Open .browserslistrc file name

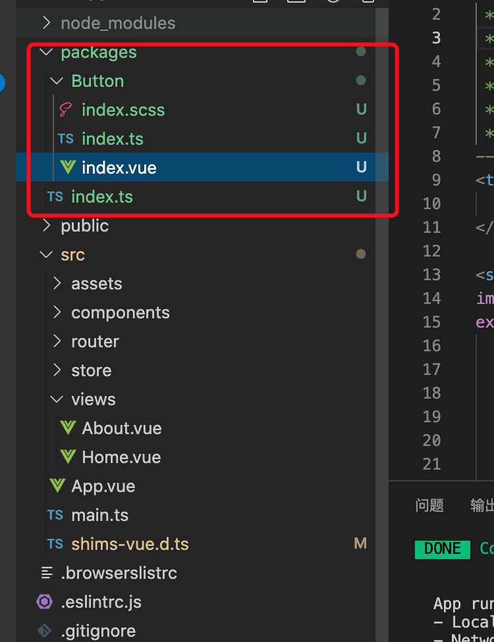tap(119, 573)
